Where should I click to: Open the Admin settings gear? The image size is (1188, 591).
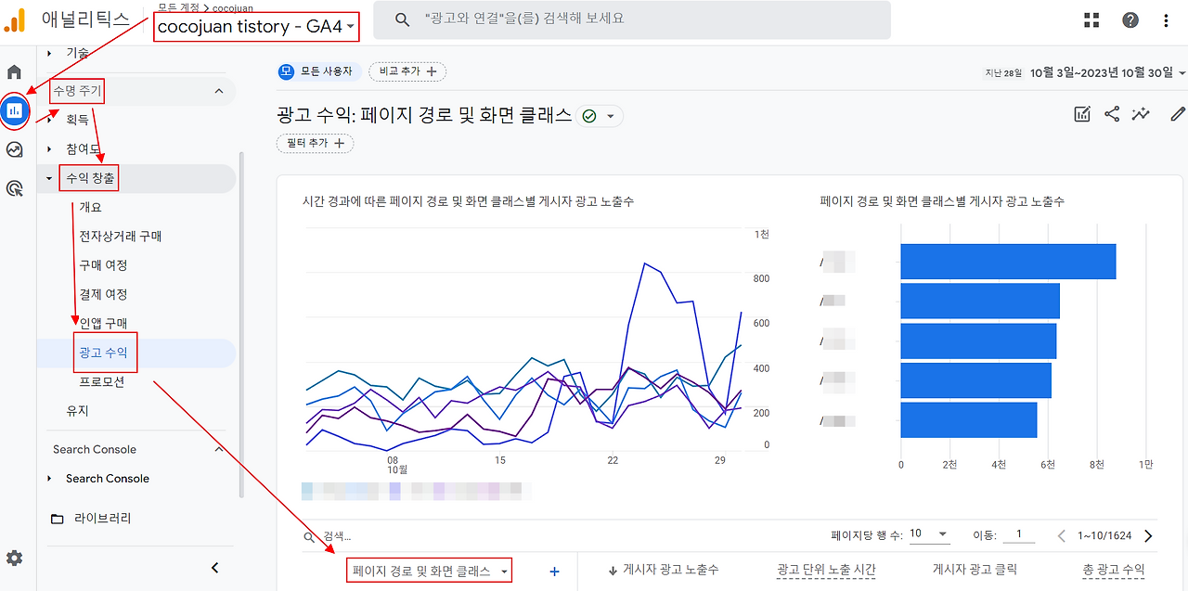(x=14, y=558)
